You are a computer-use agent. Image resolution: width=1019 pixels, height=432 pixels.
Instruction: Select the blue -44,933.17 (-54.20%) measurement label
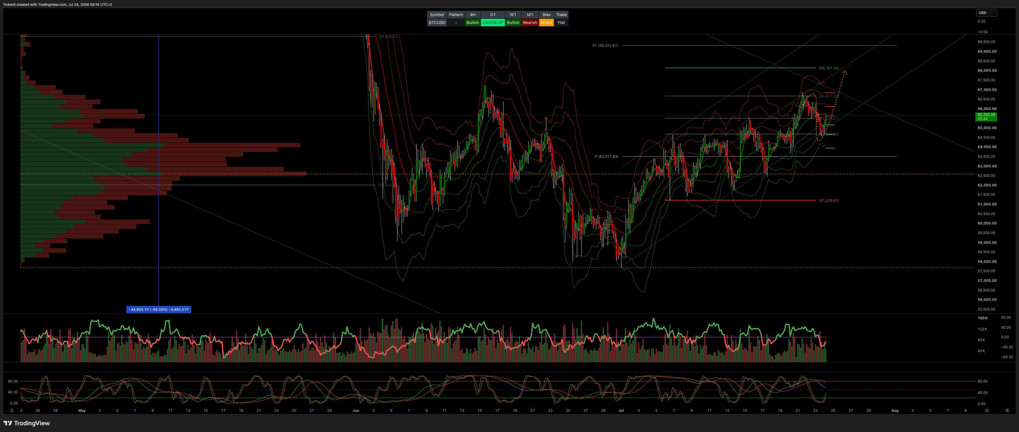159,309
